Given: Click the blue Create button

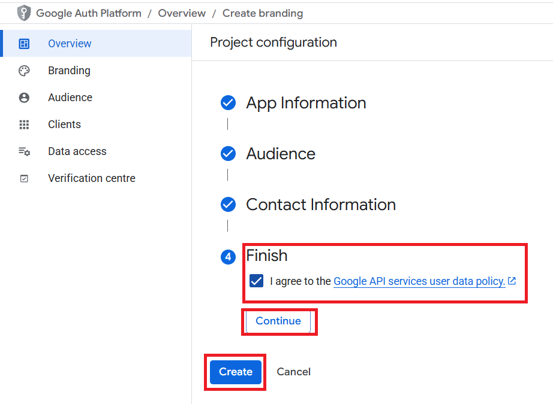Looking at the screenshot, I should click(236, 372).
